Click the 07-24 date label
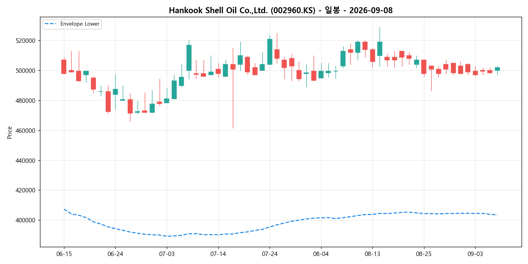This screenshot has height=264, width=528. [x=270, y=254]
